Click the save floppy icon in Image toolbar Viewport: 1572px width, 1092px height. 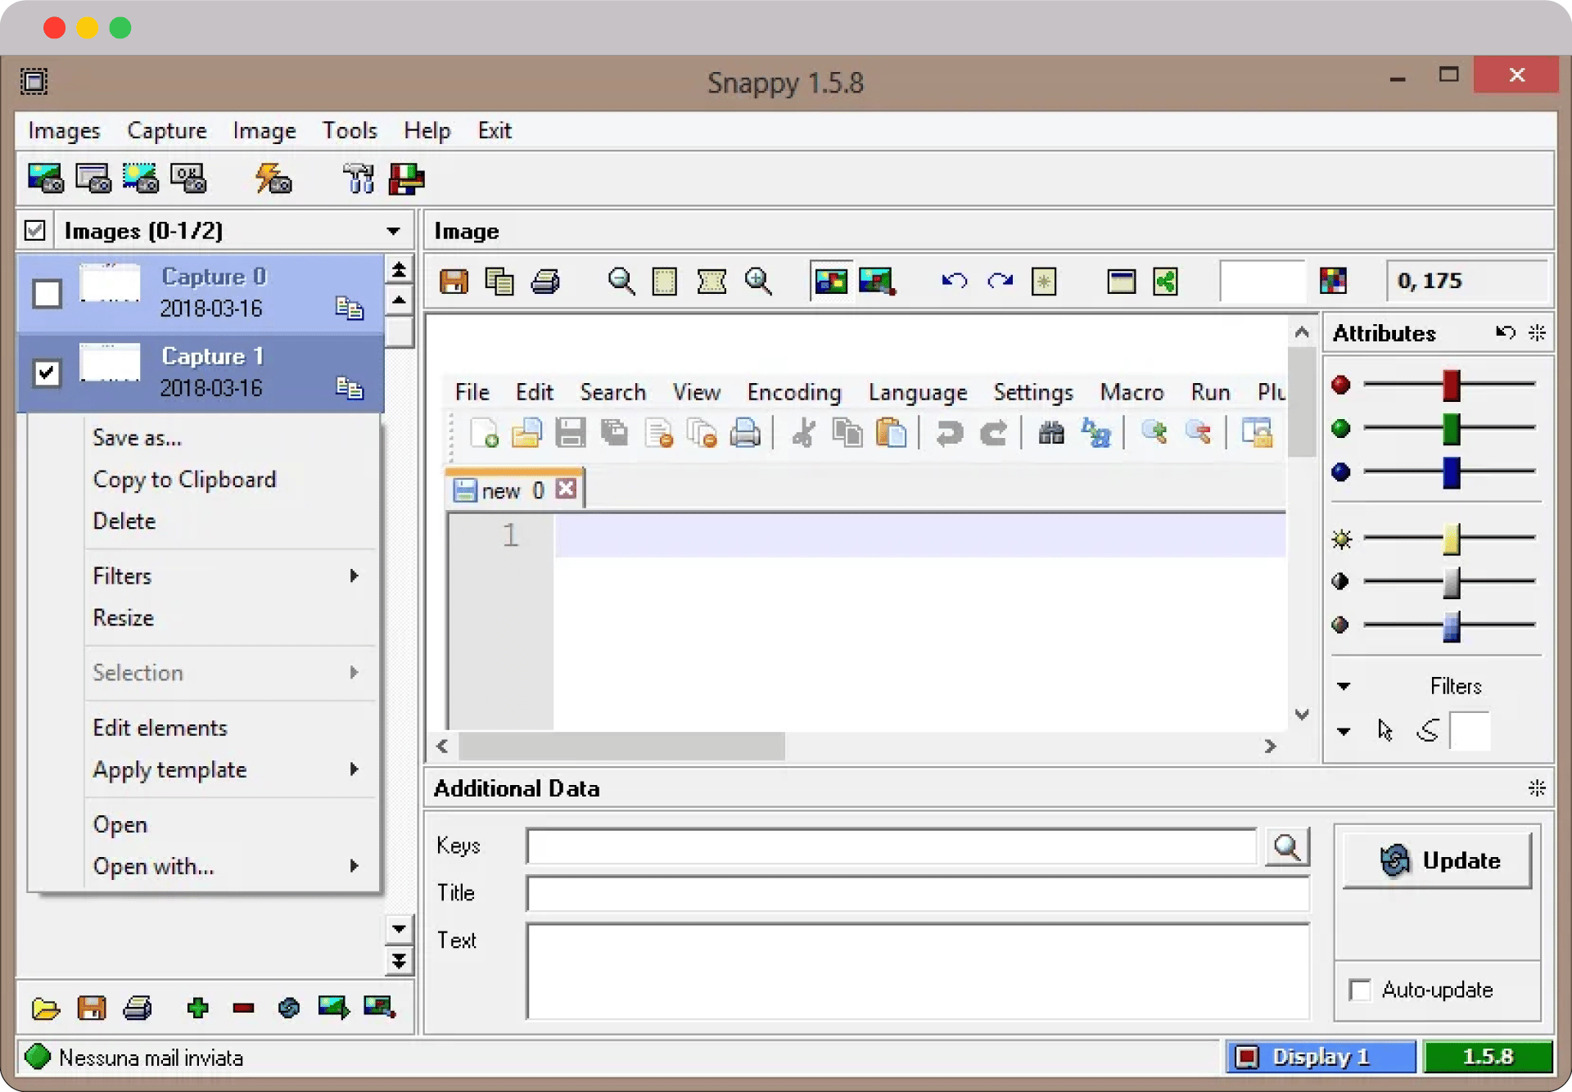[454, 282]
